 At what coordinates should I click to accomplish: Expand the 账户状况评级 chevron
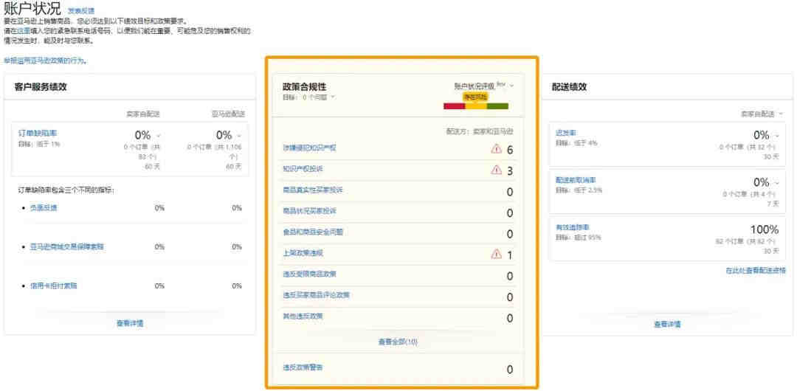pyautogui.click(x=511, y=86)
